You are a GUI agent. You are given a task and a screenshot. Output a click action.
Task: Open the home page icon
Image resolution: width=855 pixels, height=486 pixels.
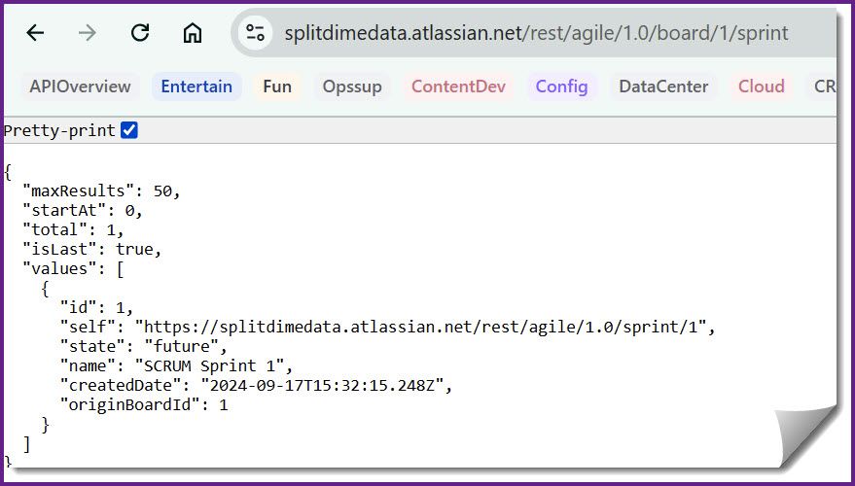pyautogui.click(x=192, y=33)
